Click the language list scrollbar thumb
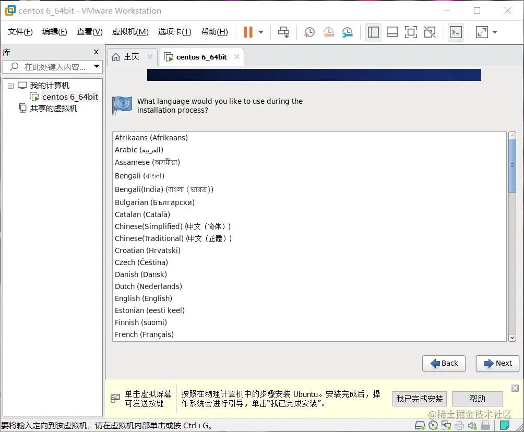 coord(513,166)
